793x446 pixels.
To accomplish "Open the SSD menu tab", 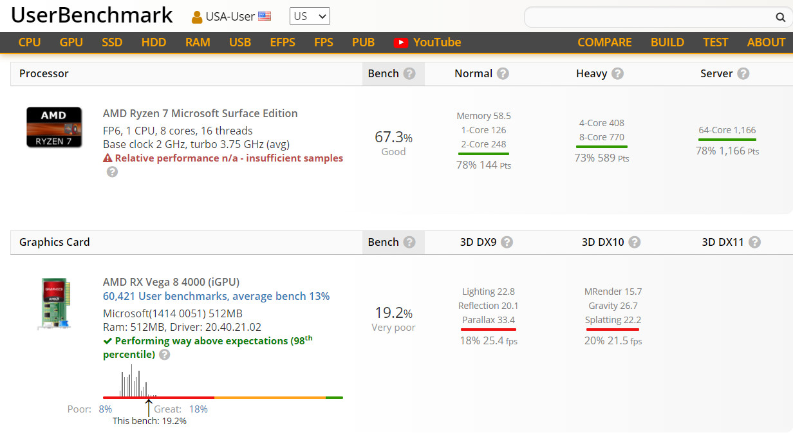I will (x=112, y=42).
